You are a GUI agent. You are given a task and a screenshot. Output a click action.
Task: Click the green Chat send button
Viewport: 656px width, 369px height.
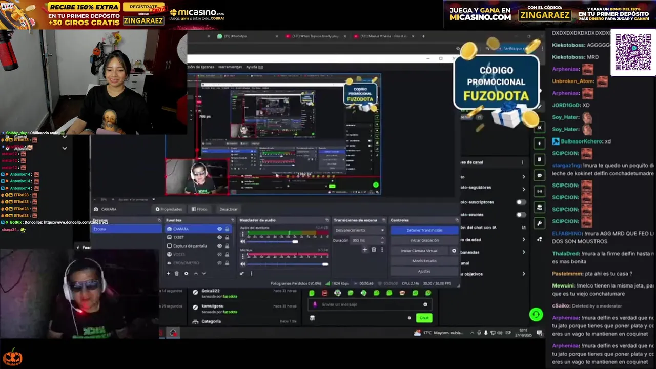pos(424,318)
